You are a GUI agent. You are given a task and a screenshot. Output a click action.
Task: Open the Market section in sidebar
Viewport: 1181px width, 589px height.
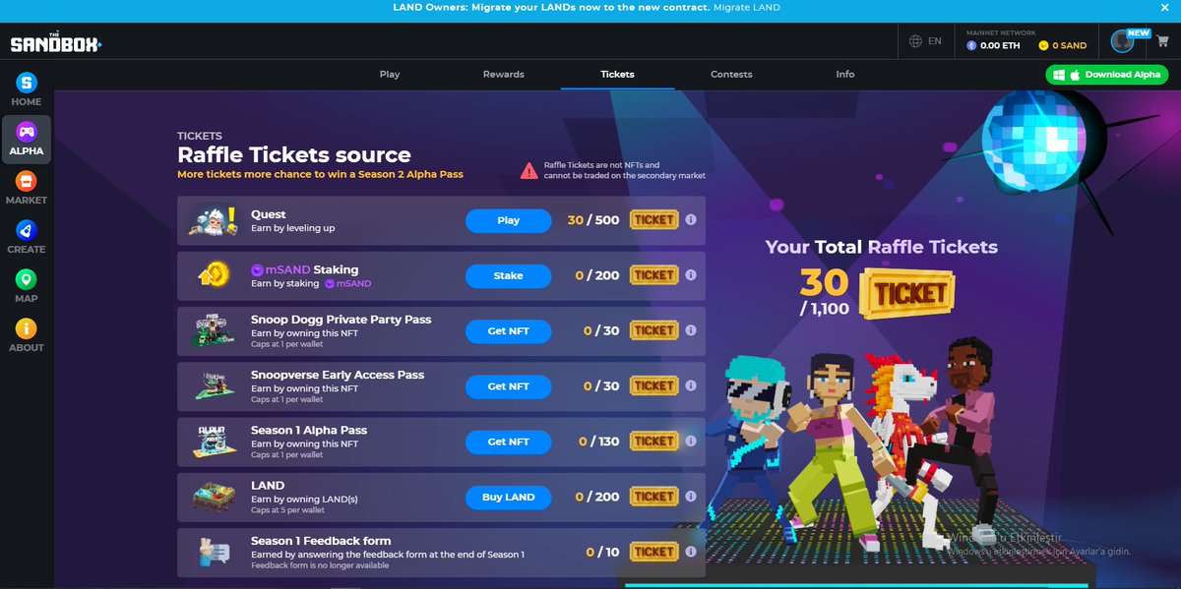coord(27,188)
